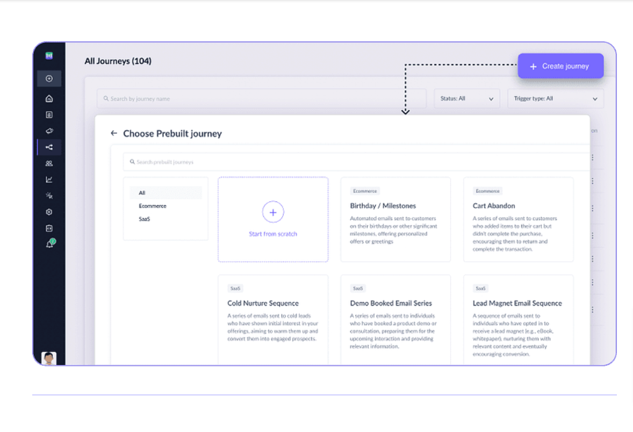Open the Campaigns megaphone icon

coord(49,131)
